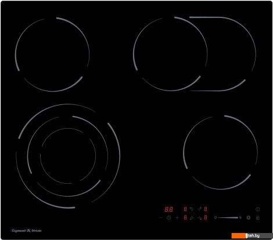Tap the two-digit red timer display
273x240 pixels.
[169, 209]
